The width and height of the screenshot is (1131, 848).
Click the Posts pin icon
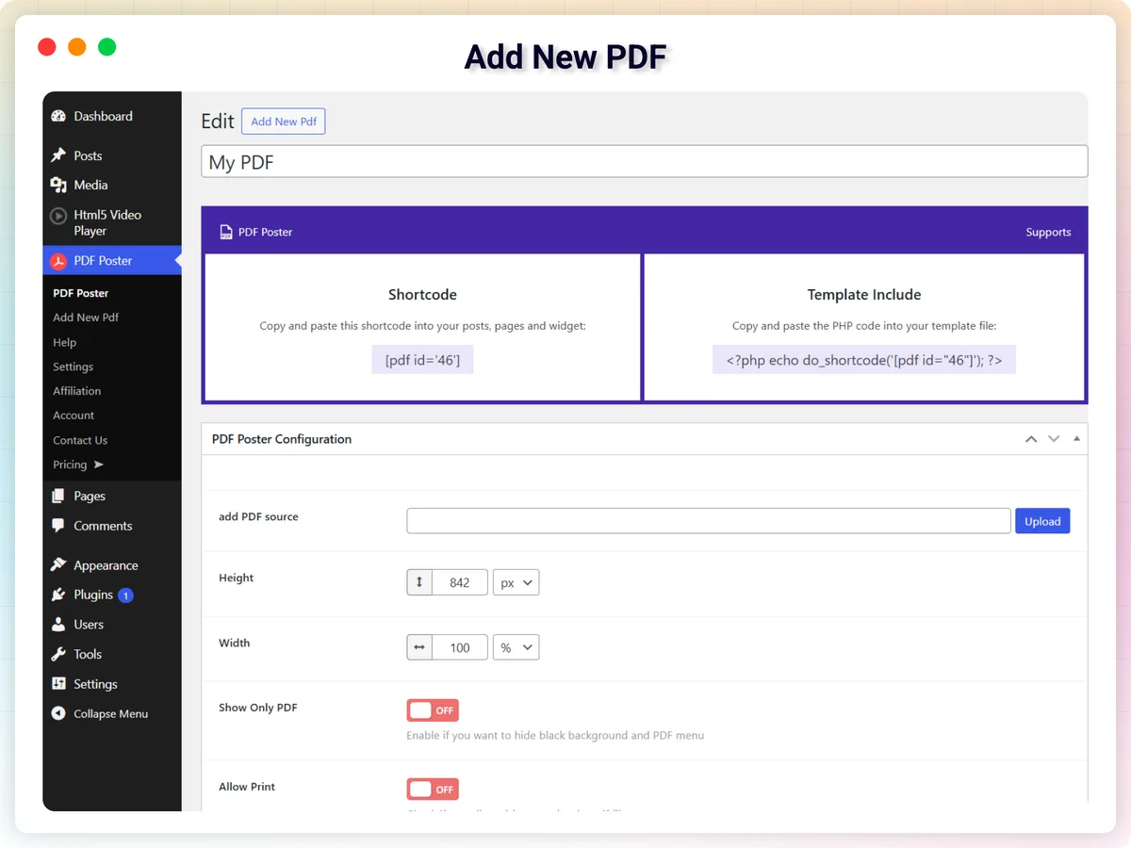pyautogui.click(x=58, y=155)
